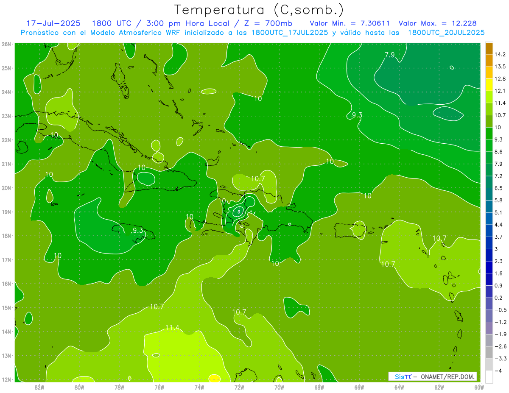Click the '9.3' contour label near Jamaica
Viewport: 509px width, 393px height.
click(137, 231)
